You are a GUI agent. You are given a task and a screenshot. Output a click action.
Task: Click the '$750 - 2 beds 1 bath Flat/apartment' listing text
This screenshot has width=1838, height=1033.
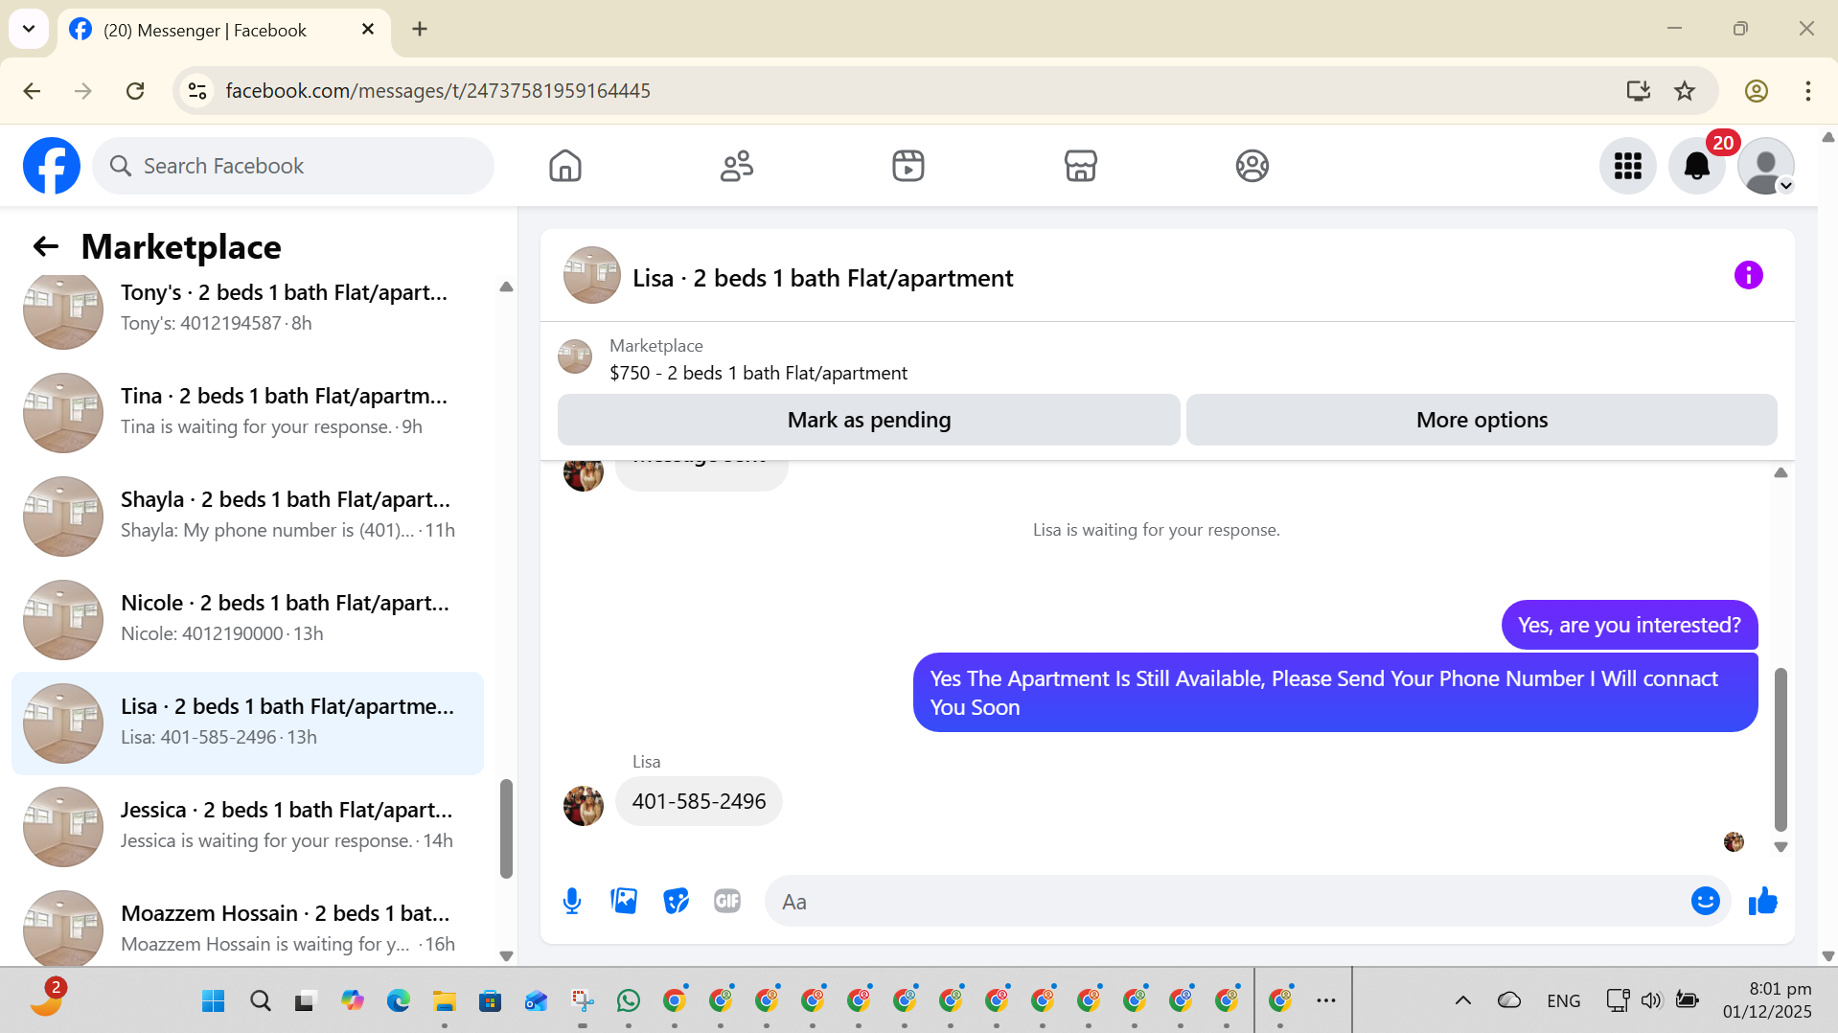pyautogui.click(x=758, y=373)
